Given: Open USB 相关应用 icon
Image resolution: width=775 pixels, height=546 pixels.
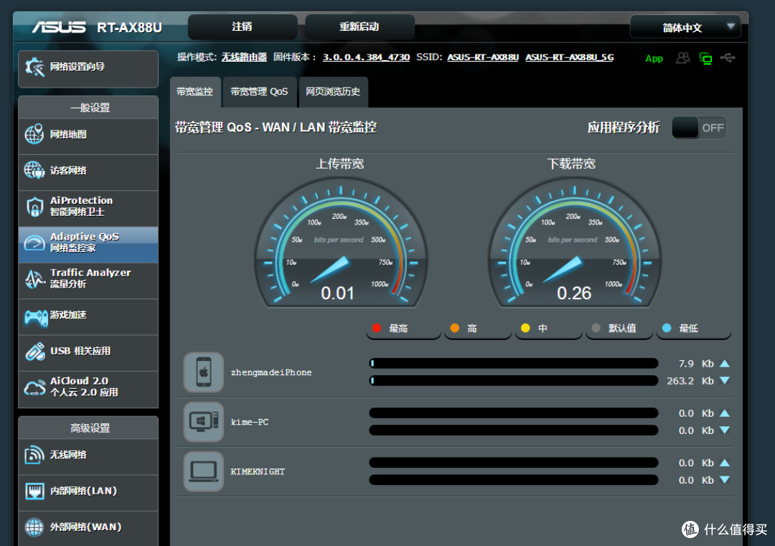Looking at the screenshot, I should [x=35, y=352].
